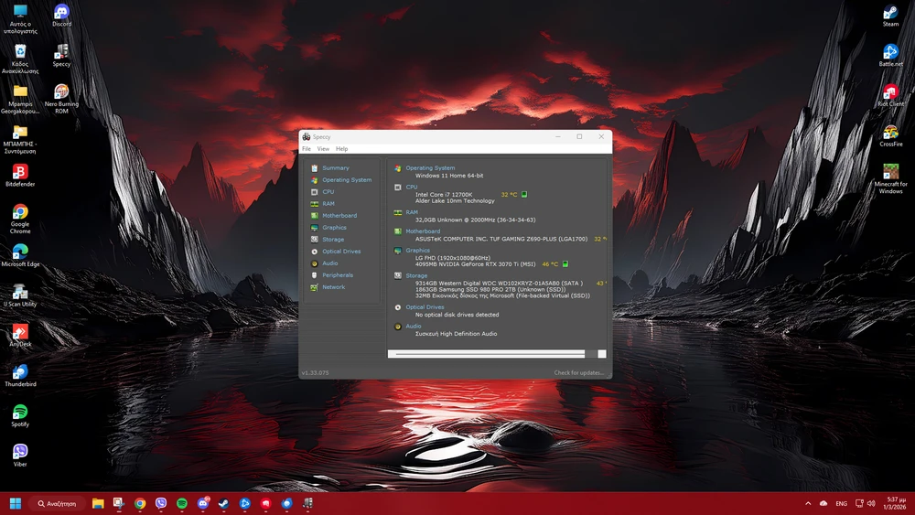Open the Peripherals sidebar icon
915x515 pixels.
[x=315, y=275]
